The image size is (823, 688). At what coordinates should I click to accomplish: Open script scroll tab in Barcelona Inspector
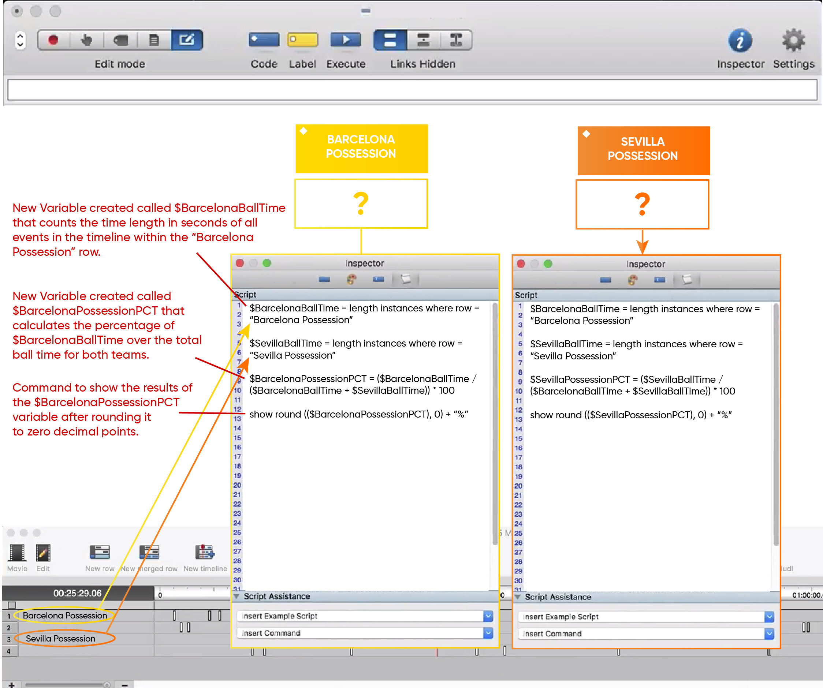406,279
